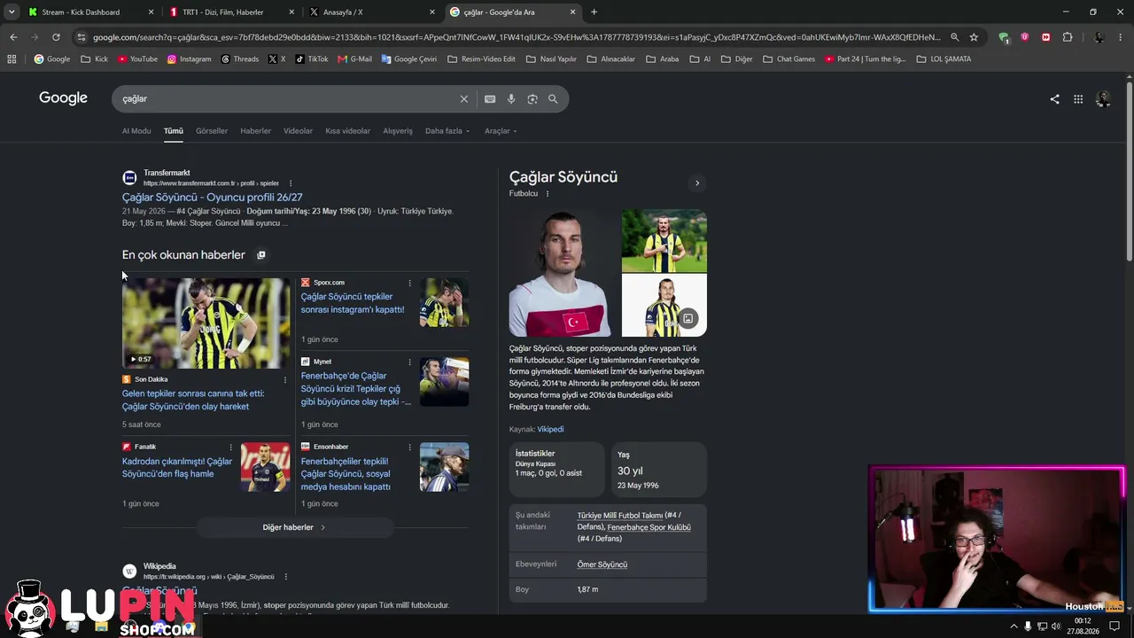Focus the Google search input field
The width and height of the screenshot is (1134, 638).
(x=288, y=99)
